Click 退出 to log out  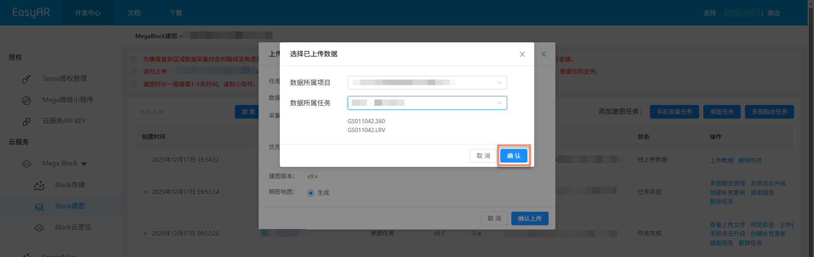[x=774, y=13]
